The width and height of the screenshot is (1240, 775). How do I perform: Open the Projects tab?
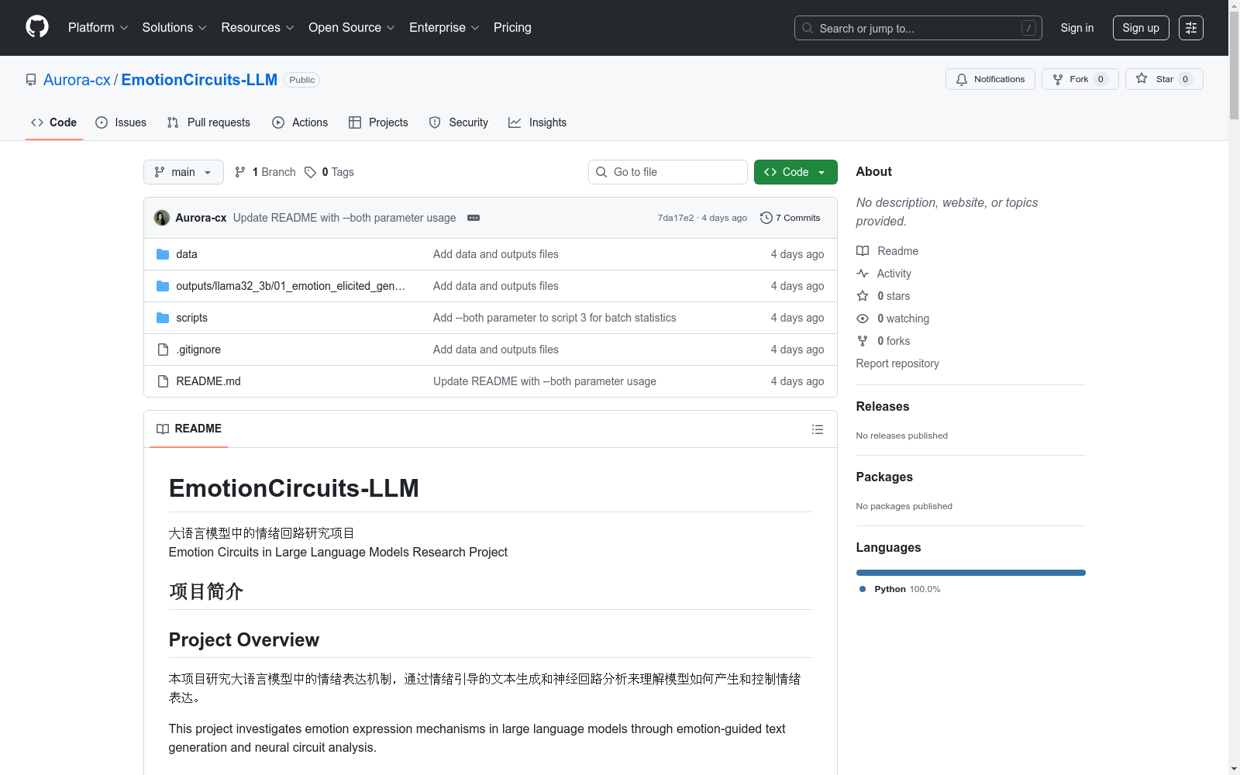pos(378,122)
